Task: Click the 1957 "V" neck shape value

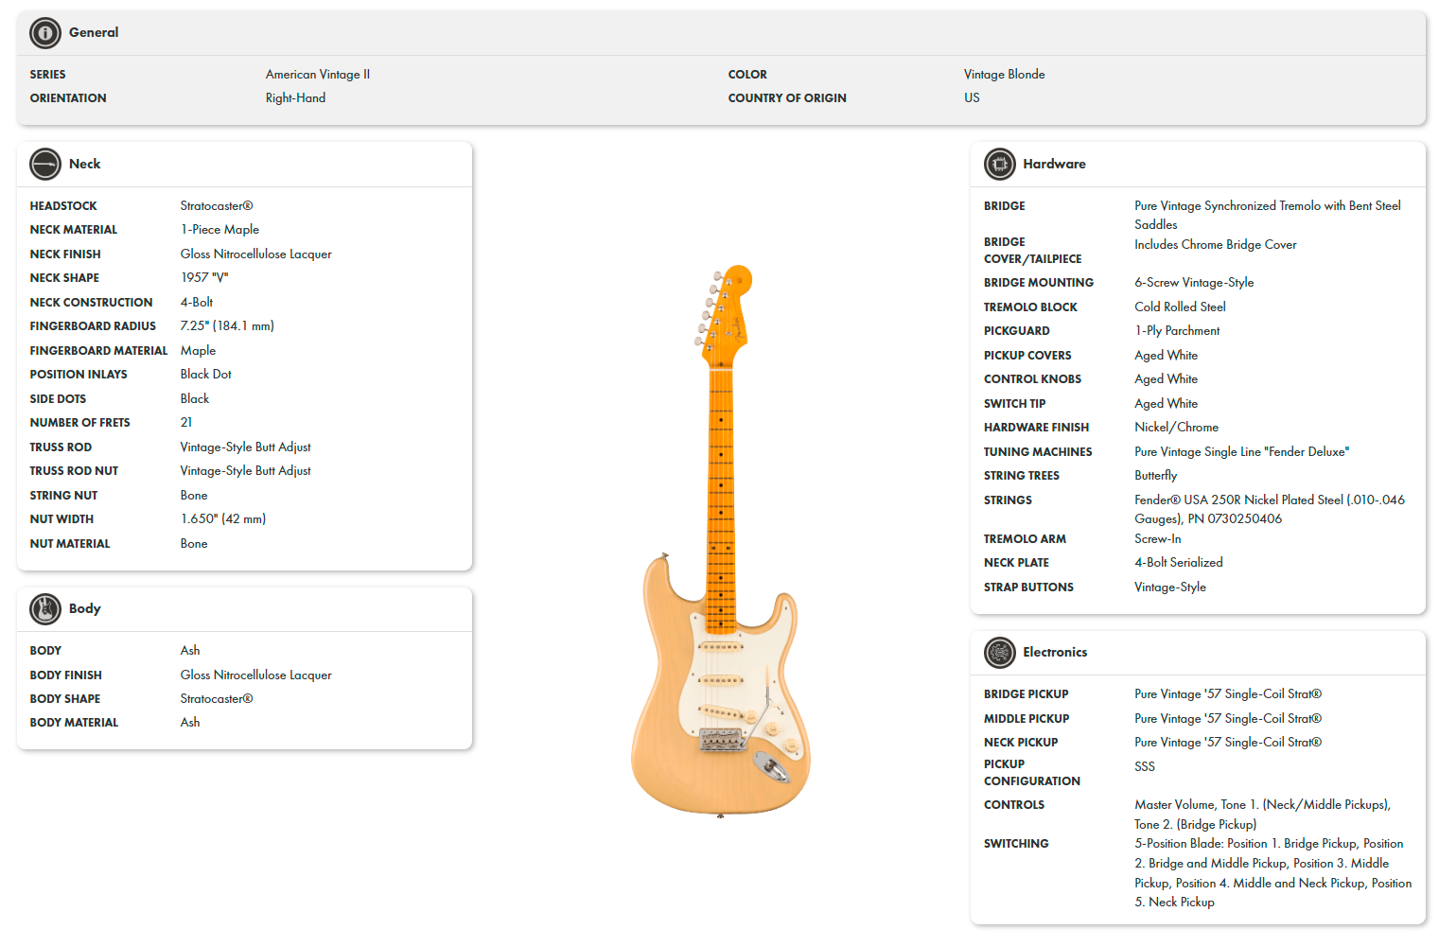Action: tap(204, 278)
